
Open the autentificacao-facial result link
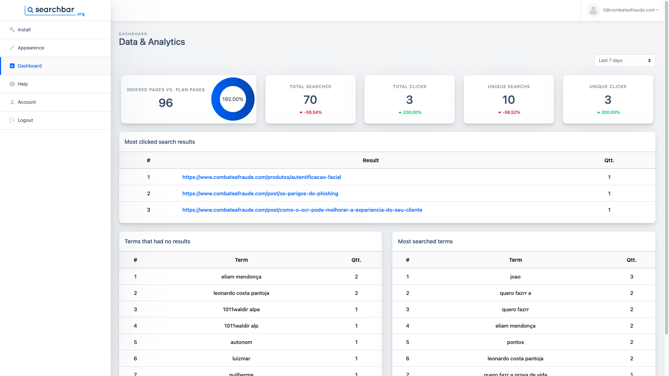tap(261, 177)
